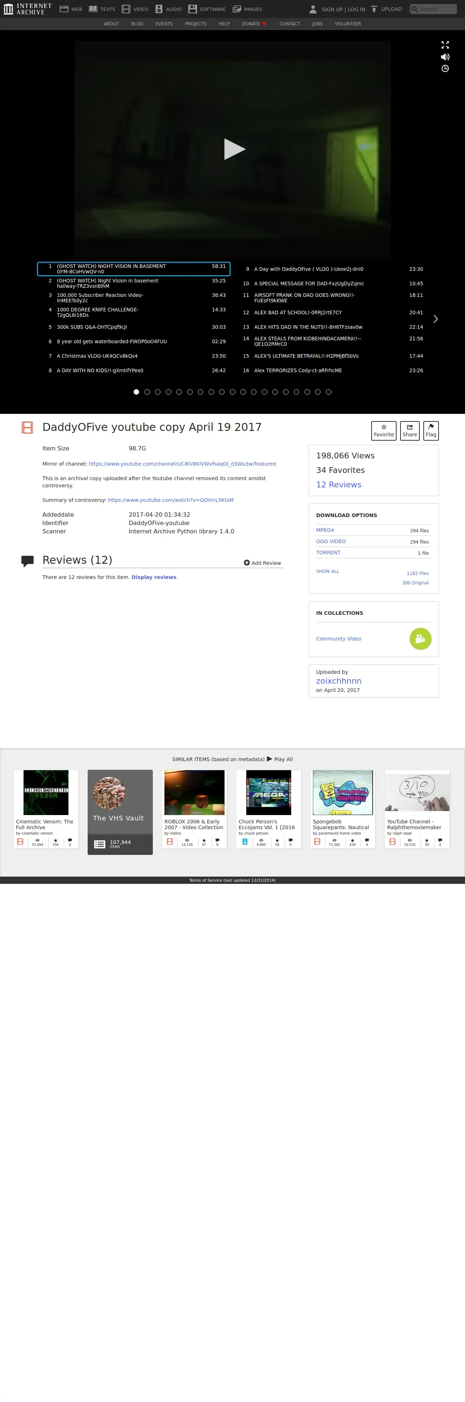
Task: Click into the Search field
Action: (433, 9)
